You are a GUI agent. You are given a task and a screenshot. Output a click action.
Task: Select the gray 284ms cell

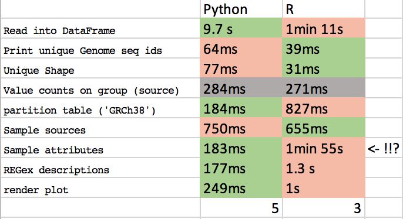pyautogui.click(x=241, y=88)
